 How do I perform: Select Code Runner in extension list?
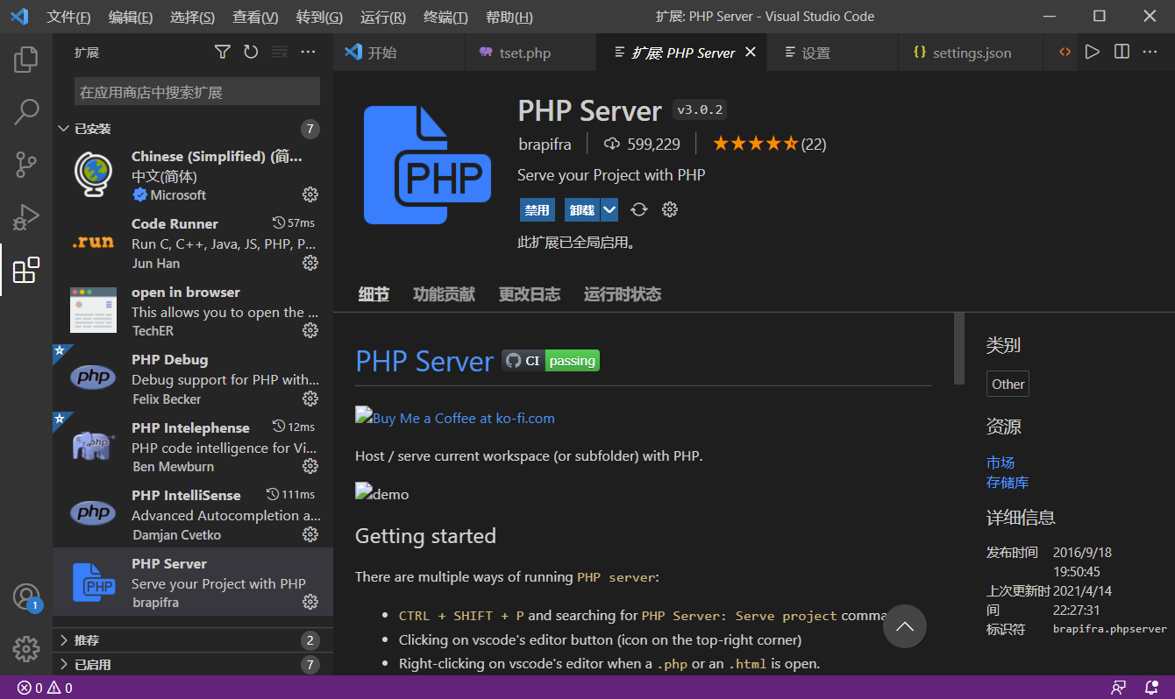[193, 243]
